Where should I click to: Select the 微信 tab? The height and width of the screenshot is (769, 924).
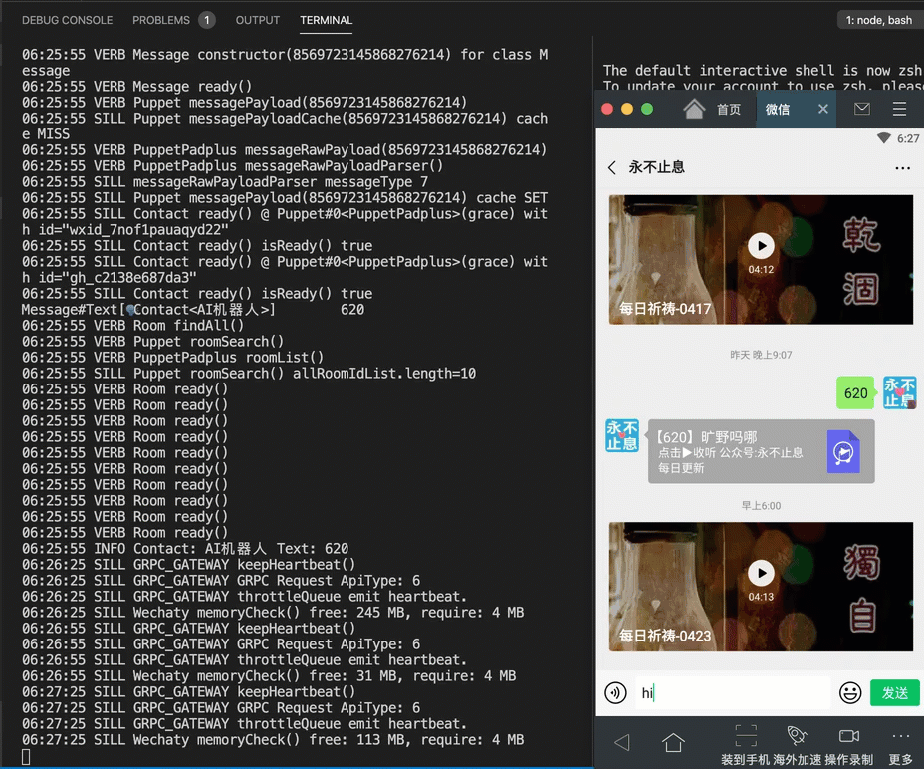click(x=778, y=110)
